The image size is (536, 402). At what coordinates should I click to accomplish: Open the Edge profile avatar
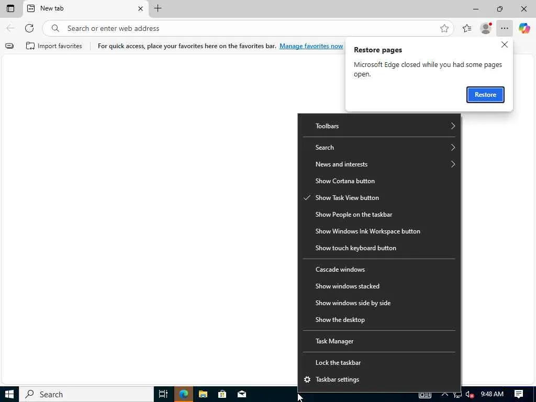[485, 28]
